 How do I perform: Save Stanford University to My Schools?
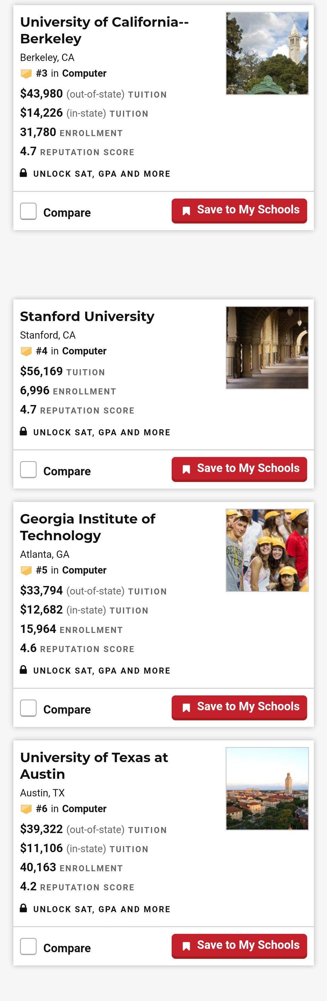[x=239, y=469]
